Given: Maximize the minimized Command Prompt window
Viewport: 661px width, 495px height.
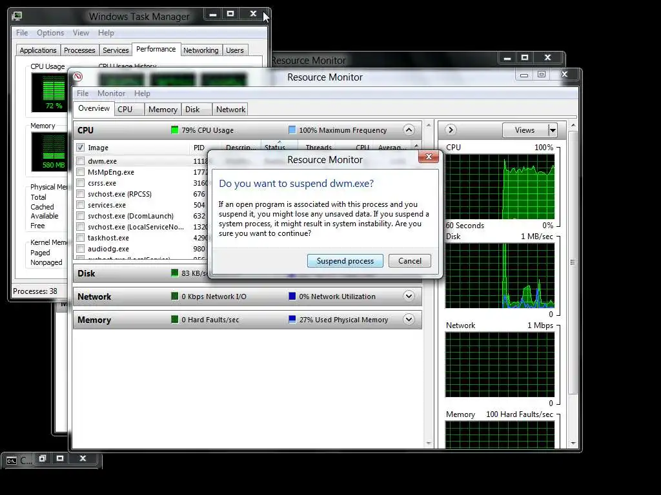Looking at the screenshot, I should (60, 458).
